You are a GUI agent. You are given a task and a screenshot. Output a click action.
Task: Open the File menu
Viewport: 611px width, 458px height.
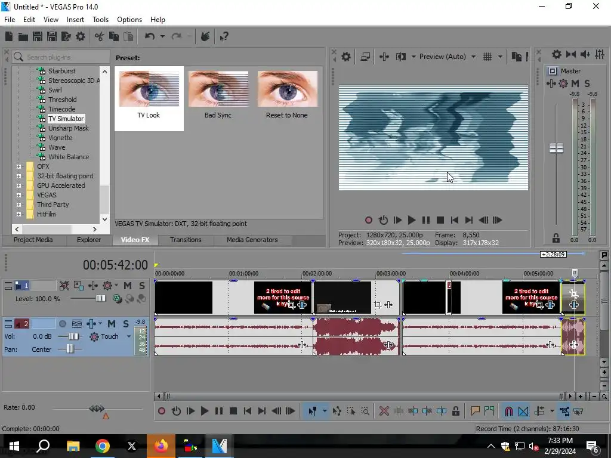[x=10, y=20]
